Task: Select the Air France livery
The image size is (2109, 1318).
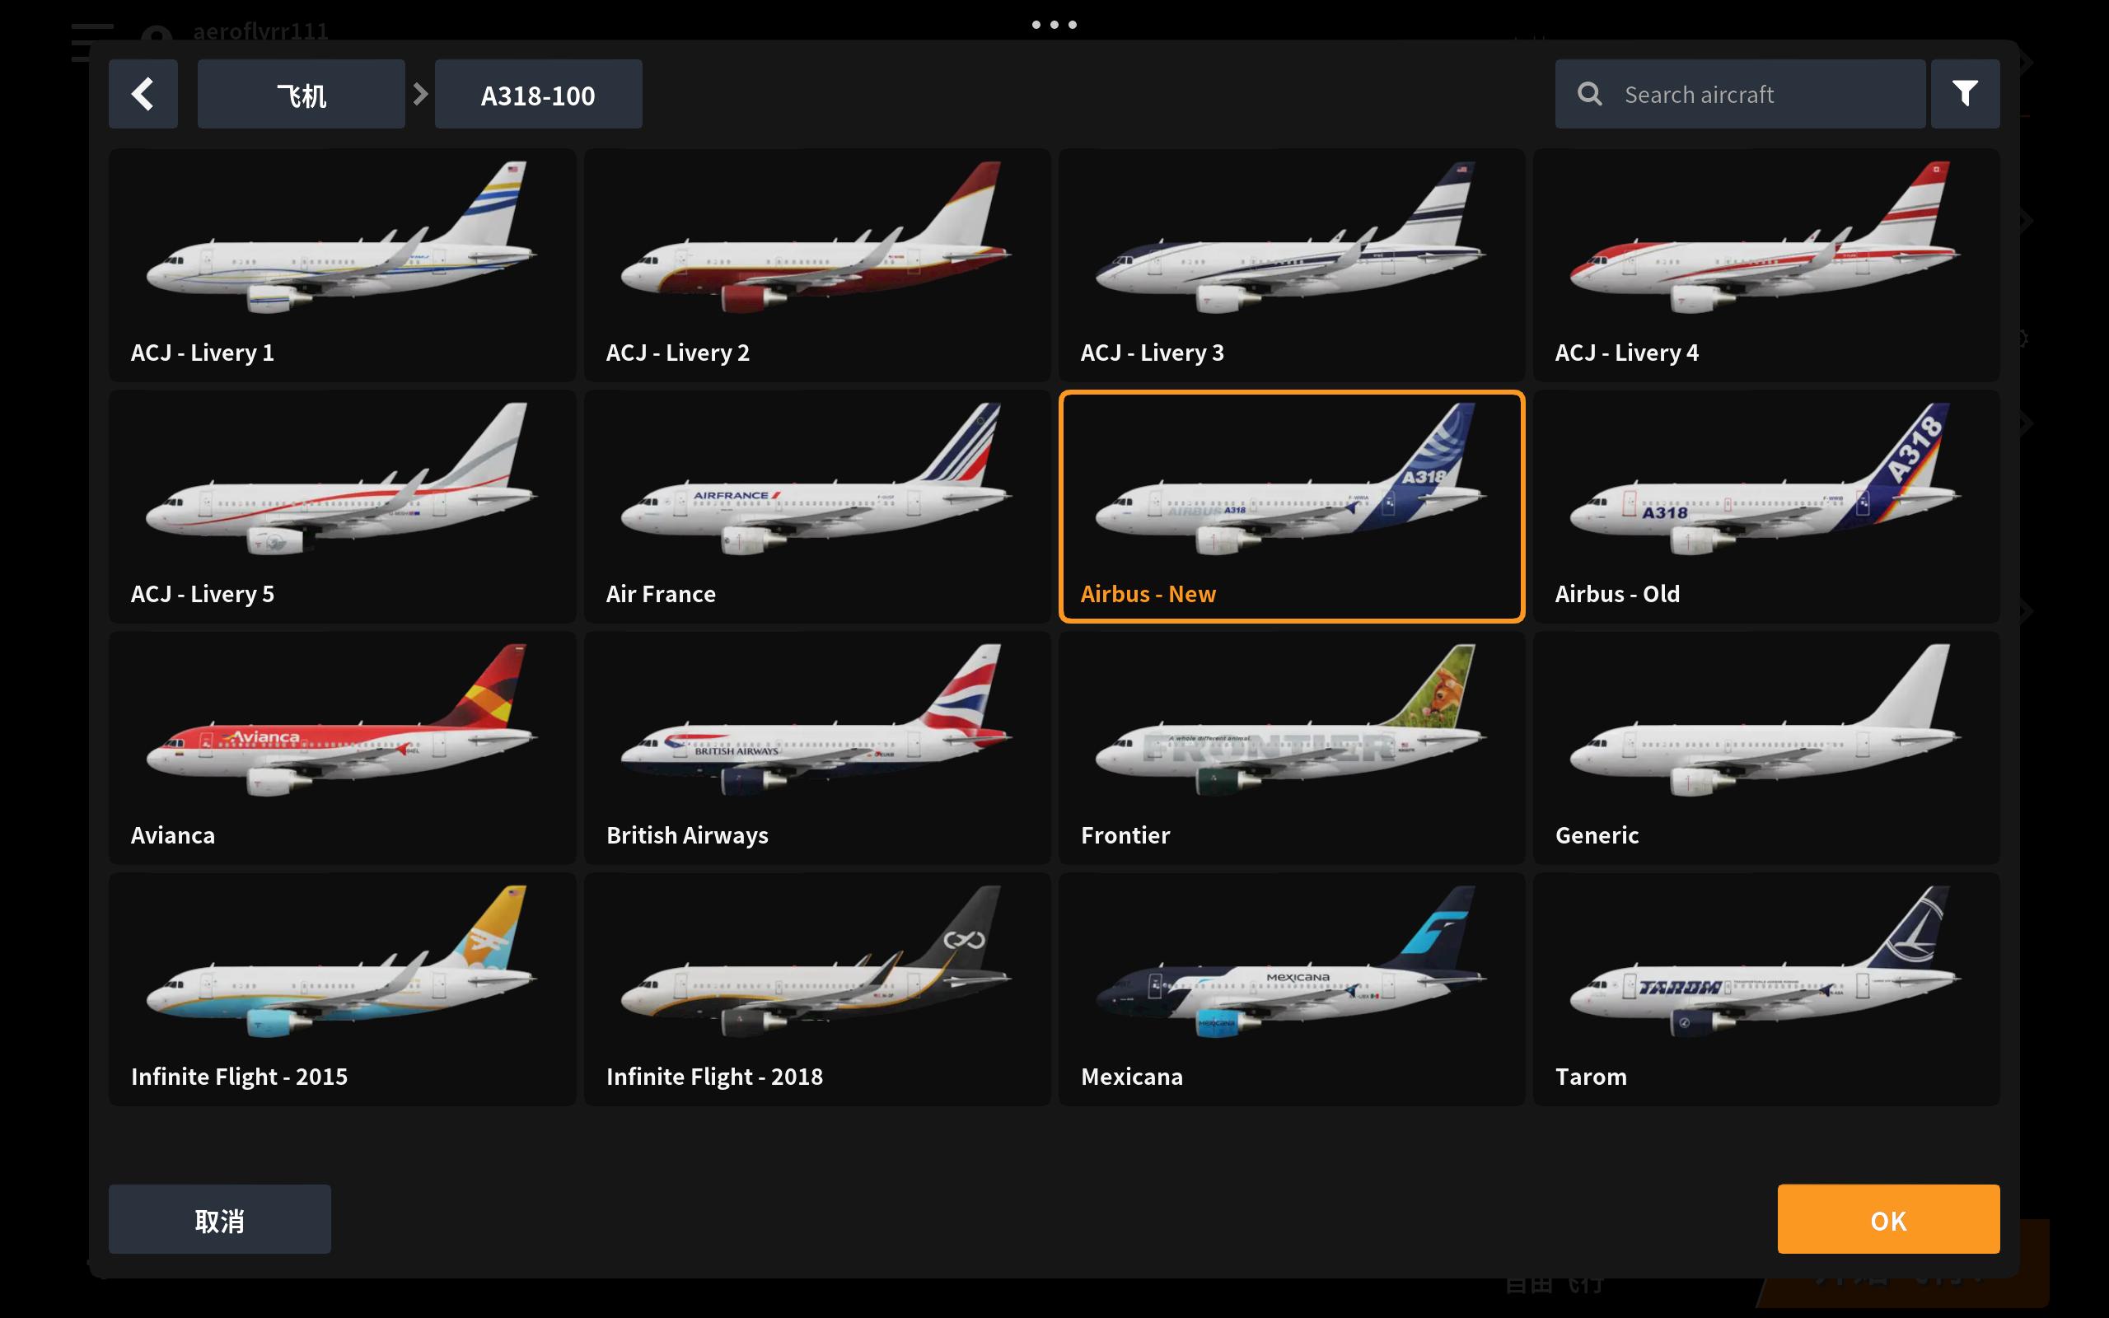Action: tap(816, 507)
